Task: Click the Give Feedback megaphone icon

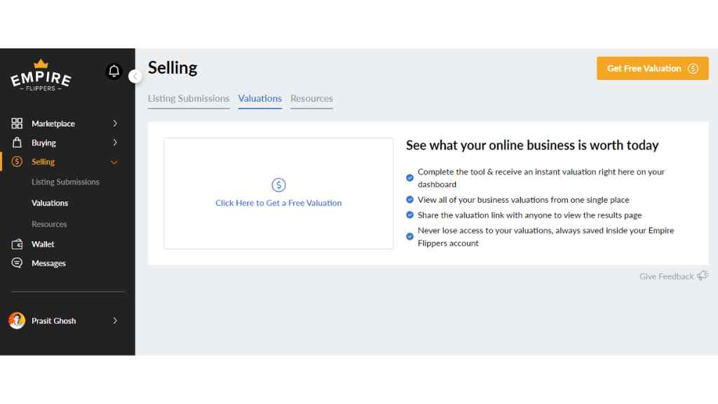Action: pyautogui.click(x=703, y=275)
